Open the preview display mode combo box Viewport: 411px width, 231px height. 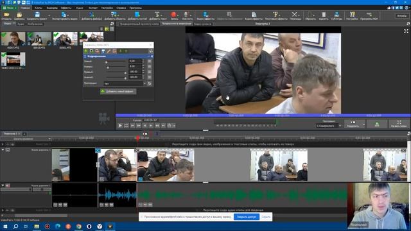329,126
